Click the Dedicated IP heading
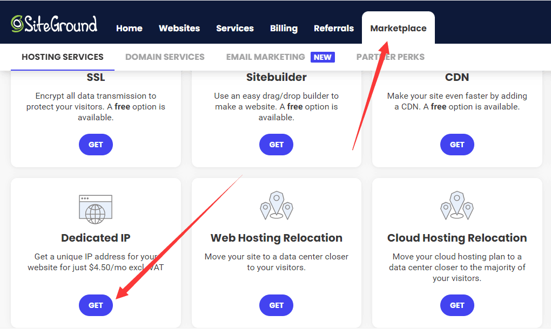 [96, 238]
